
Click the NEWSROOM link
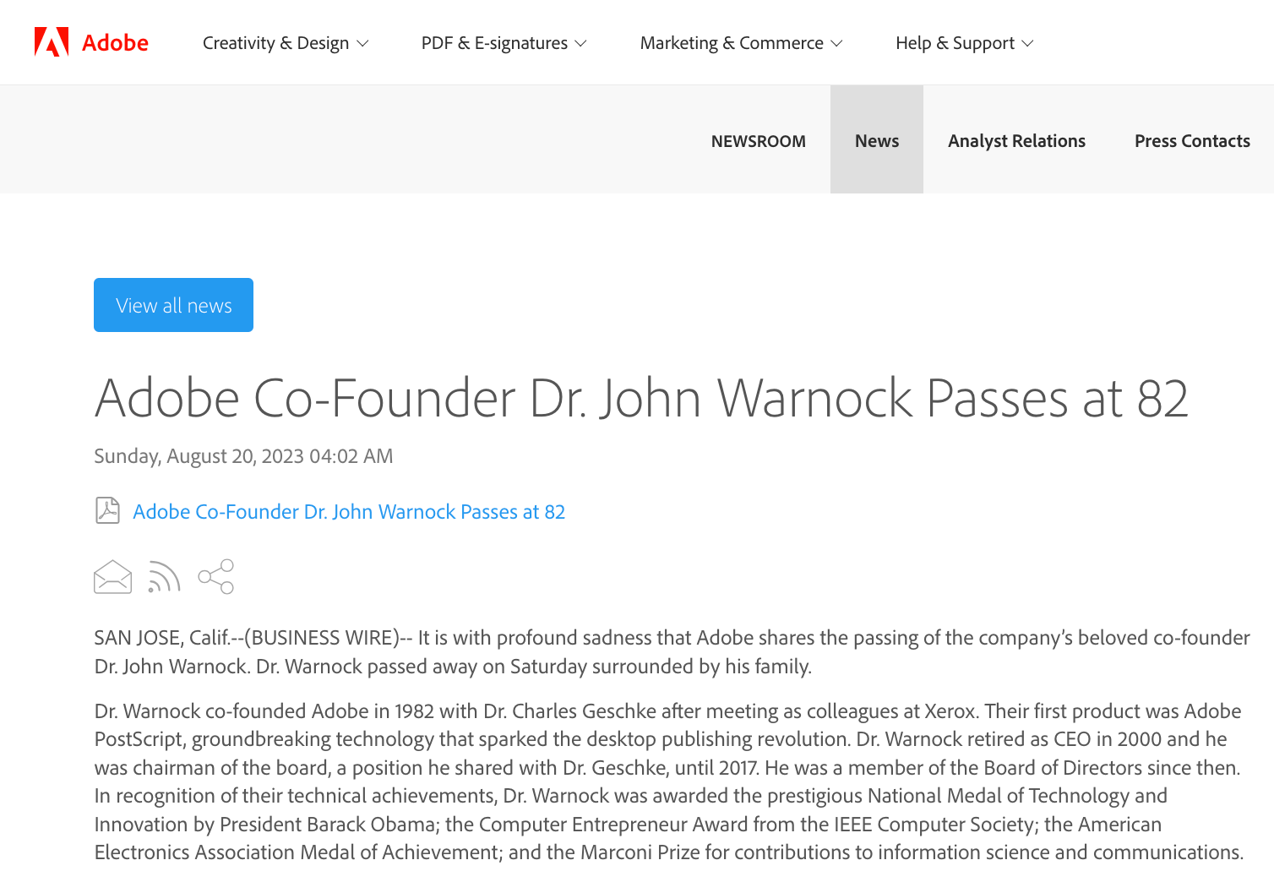tap(758, 141)
